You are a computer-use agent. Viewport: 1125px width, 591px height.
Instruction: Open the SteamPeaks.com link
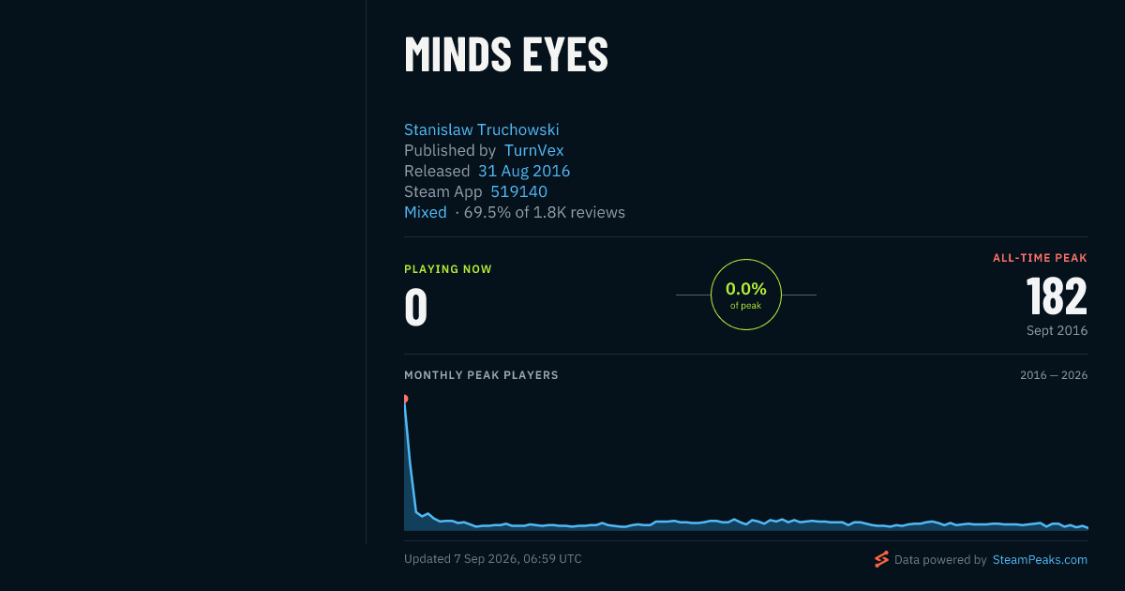[1040, 560]
